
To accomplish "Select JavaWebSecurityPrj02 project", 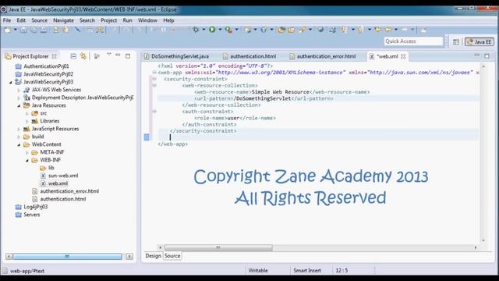I will tap(48, 74).
